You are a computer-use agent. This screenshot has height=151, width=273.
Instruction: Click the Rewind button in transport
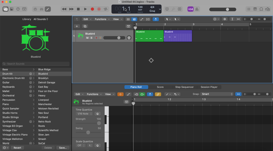pos(64,9)
